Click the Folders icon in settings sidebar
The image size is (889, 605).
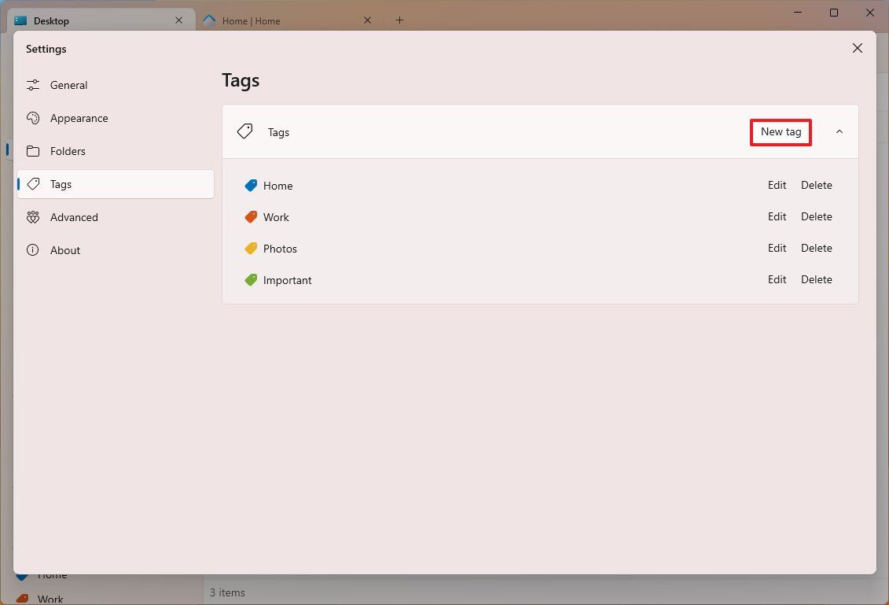click(33, 150)
